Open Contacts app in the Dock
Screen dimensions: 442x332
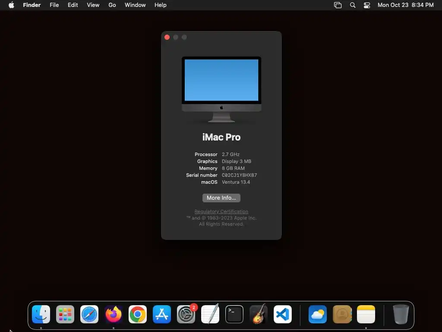(342, 314)
